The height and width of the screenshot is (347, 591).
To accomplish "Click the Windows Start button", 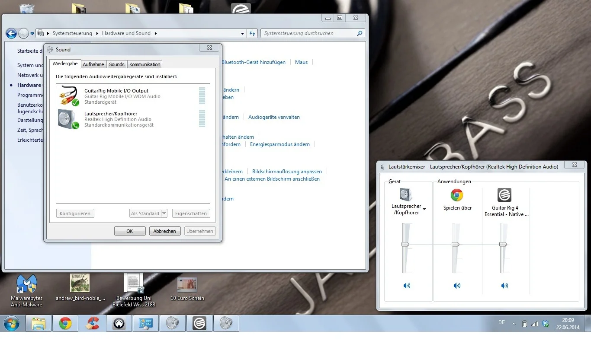I will [12, 323].
